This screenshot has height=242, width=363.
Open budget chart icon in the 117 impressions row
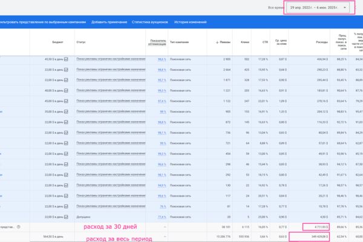point(66,196)
